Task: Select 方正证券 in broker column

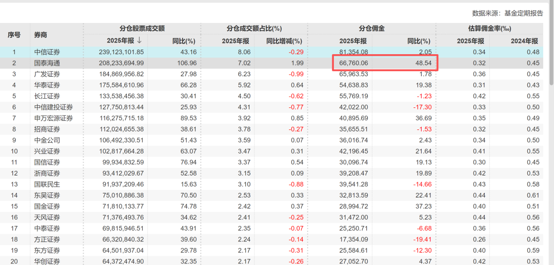Action: click(x=47, y=239)
